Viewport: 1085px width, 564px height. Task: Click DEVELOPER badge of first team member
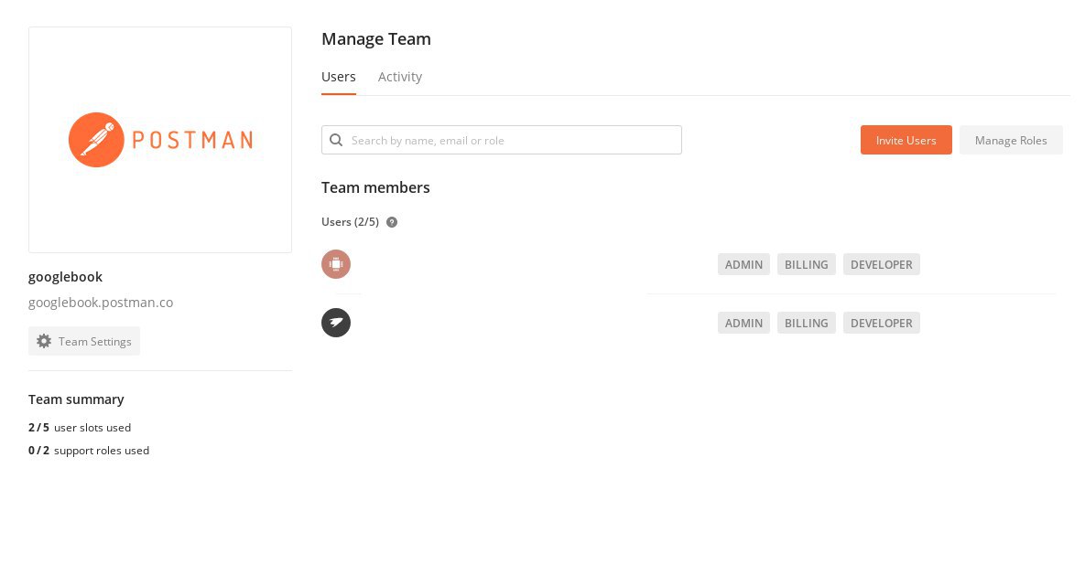pos(882,265)
